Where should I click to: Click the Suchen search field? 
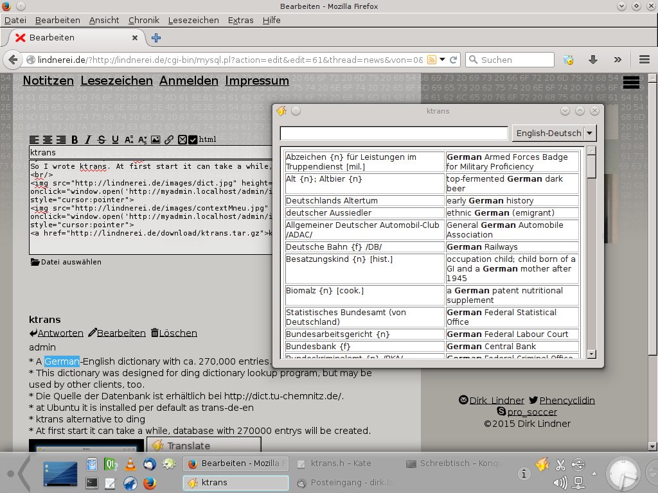click(510, 60)
